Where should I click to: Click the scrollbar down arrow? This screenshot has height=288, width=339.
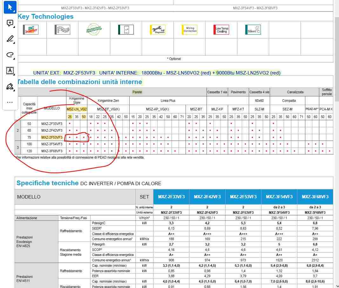(x=337, y=286)
